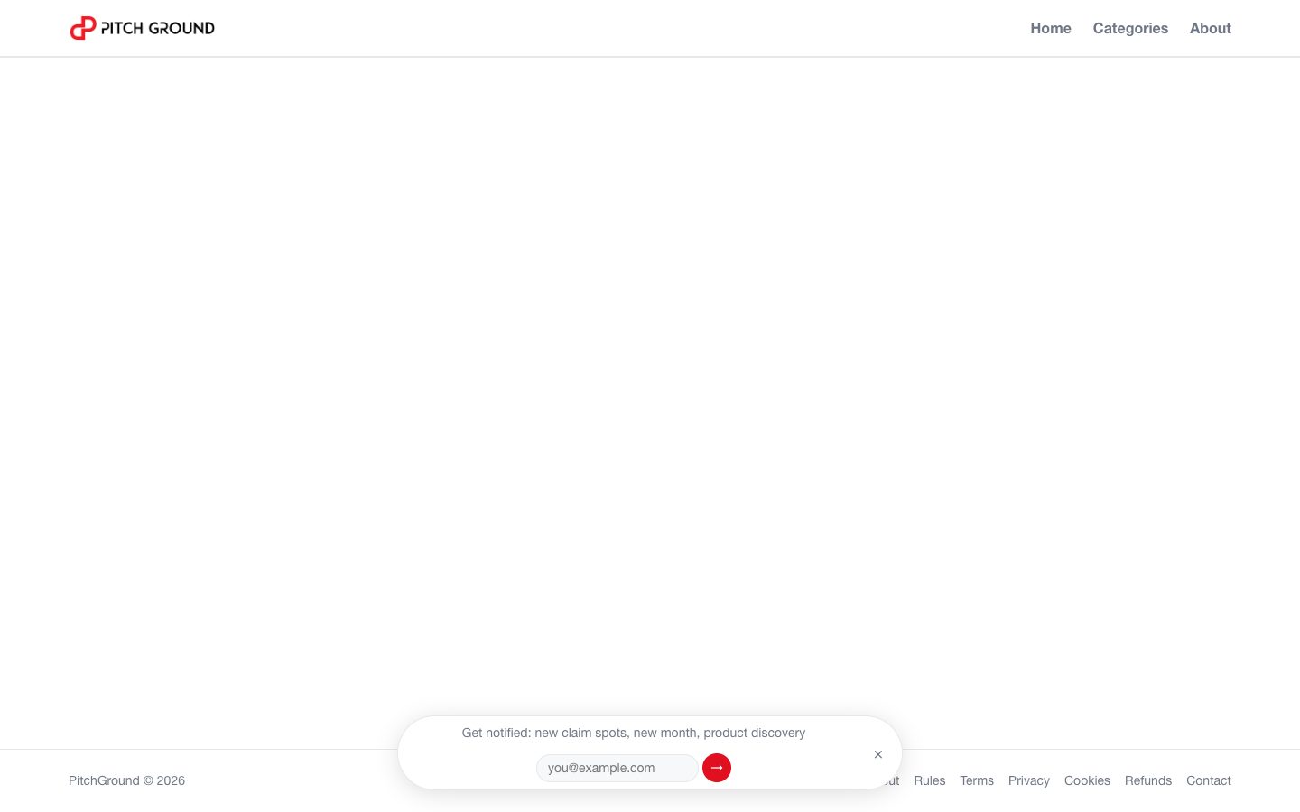Open the Refunds footer link

1148,780
